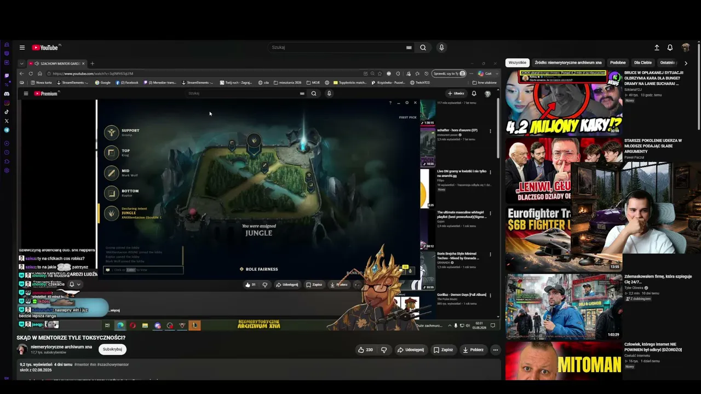Dislike the video beside the 230 likes
This screenshot has height=394, width=701.
coord(384,350)
